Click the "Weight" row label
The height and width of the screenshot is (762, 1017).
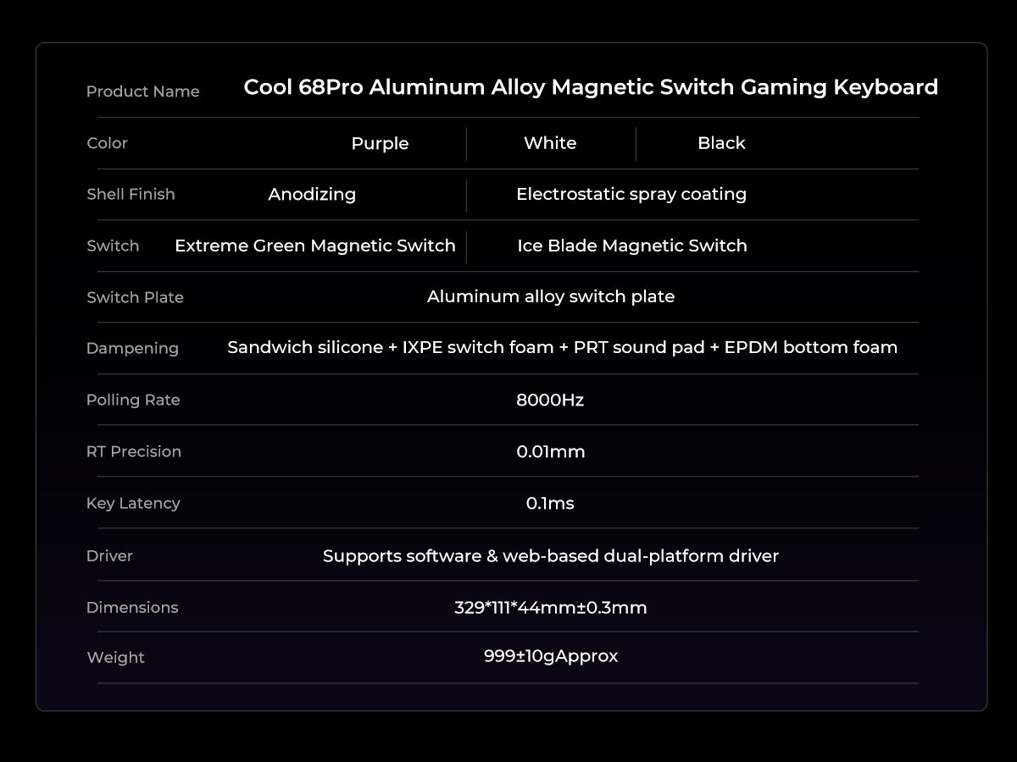coord(115,658)
